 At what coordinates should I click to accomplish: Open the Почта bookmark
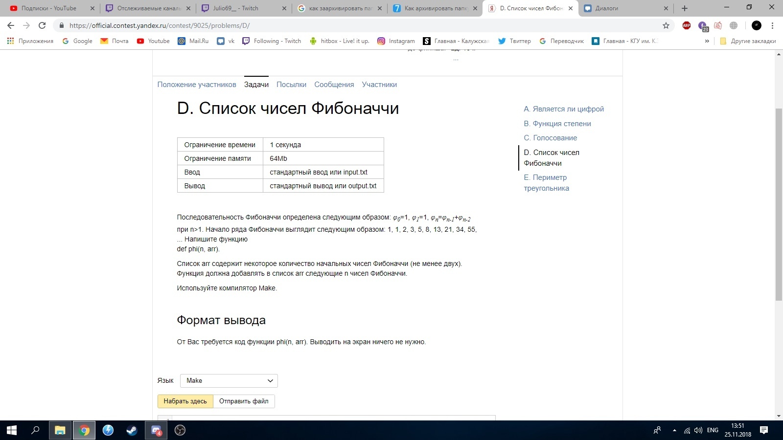pos(114,41)
